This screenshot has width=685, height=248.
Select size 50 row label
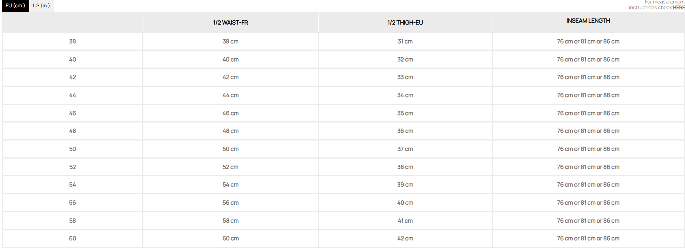coord(73,149)
